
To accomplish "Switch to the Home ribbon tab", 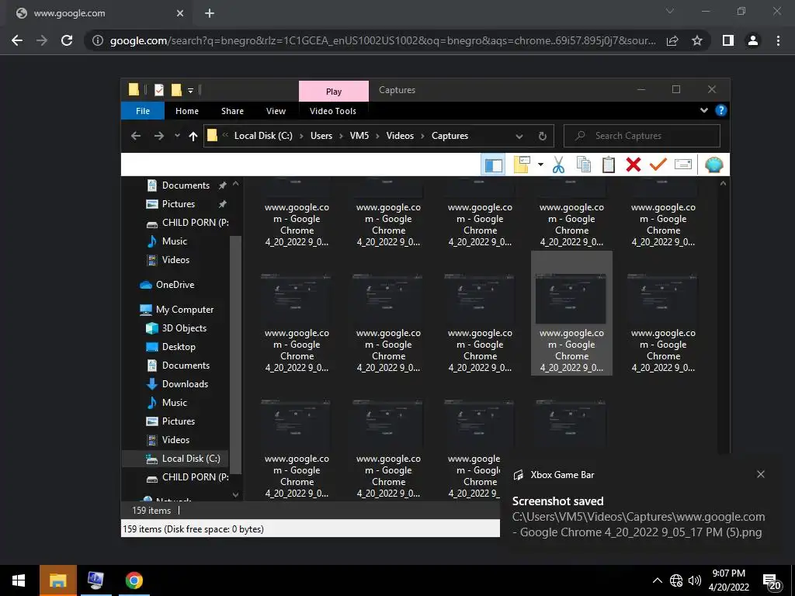I will [186, 110].
